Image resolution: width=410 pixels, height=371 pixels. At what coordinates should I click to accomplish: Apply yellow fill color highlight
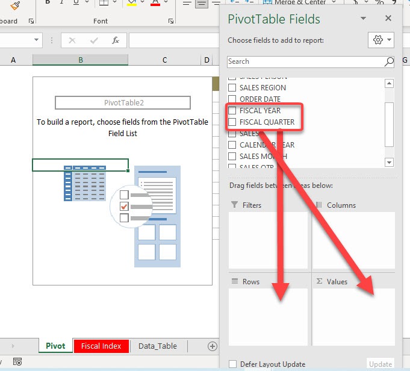coord(132,2)
